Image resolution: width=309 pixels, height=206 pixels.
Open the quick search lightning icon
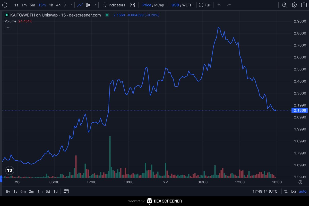pyautogui.click(x=285, y=5)
